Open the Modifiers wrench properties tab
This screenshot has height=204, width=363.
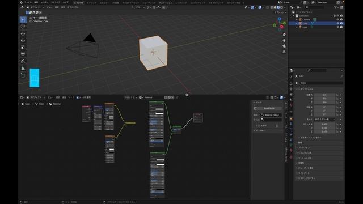click(x=291, y=124)
